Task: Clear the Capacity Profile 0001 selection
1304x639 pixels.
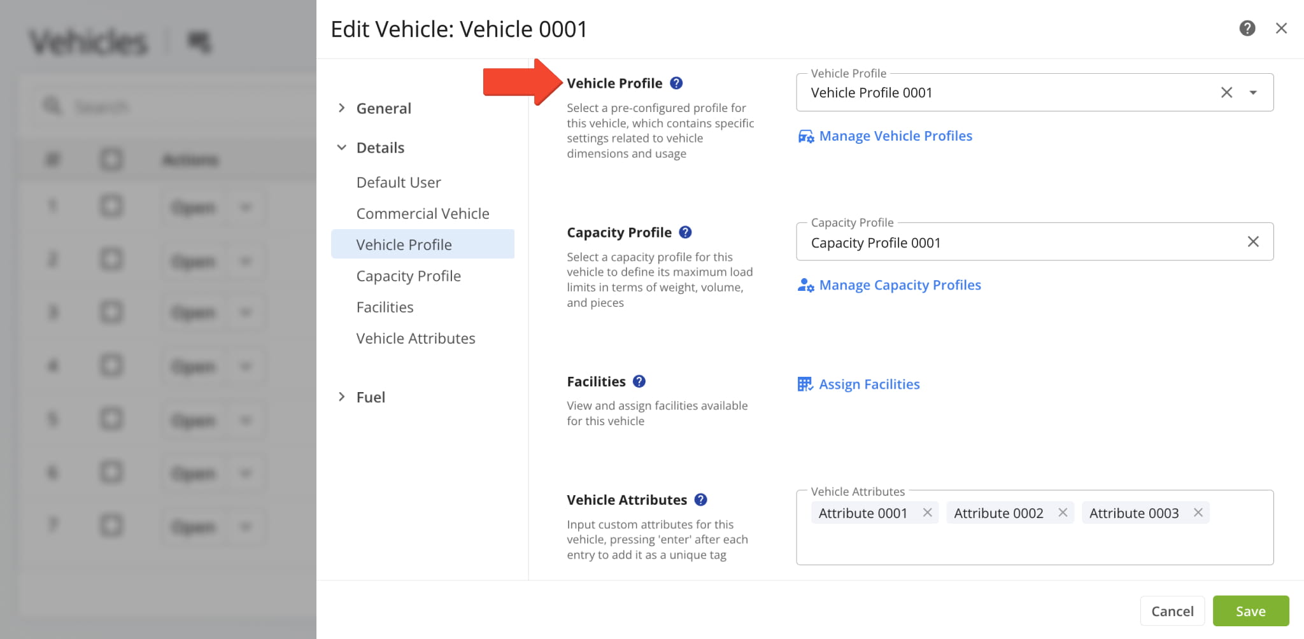Action: click(1252, 242)
